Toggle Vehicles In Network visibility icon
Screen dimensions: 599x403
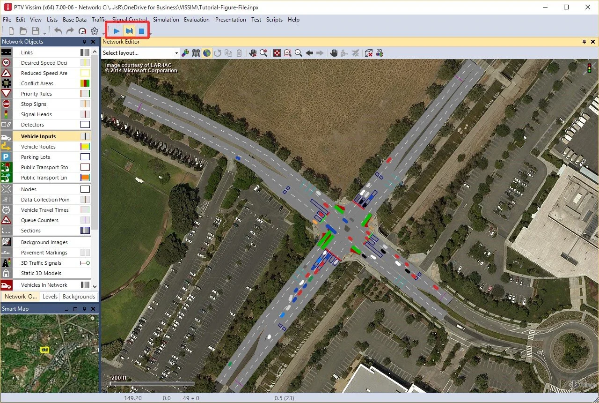[6, 285]
